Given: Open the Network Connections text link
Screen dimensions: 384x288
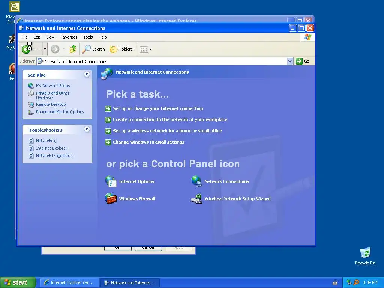Looking at the screenshot, I should point(227,181).
